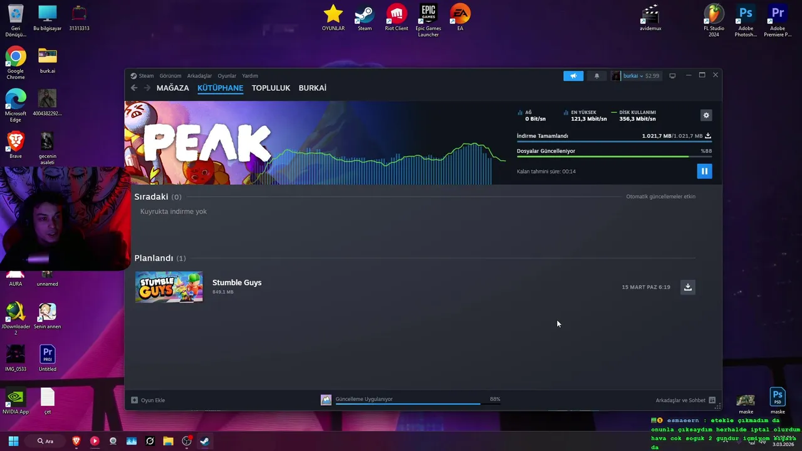Click the Stumble Guys game thumbnail
This screenshot has height=451, width=802.
(169, 287)
